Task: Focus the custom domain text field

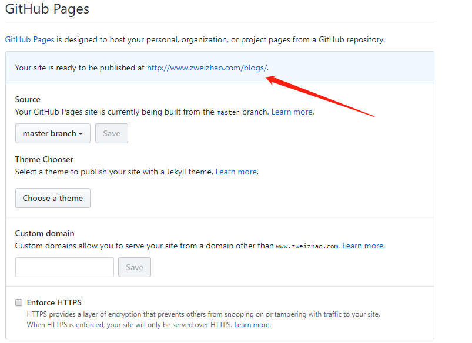Action: (65, 267)
